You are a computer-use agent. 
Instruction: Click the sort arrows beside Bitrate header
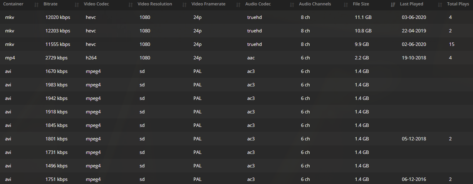pyautogui.click(x=76, y=5)
